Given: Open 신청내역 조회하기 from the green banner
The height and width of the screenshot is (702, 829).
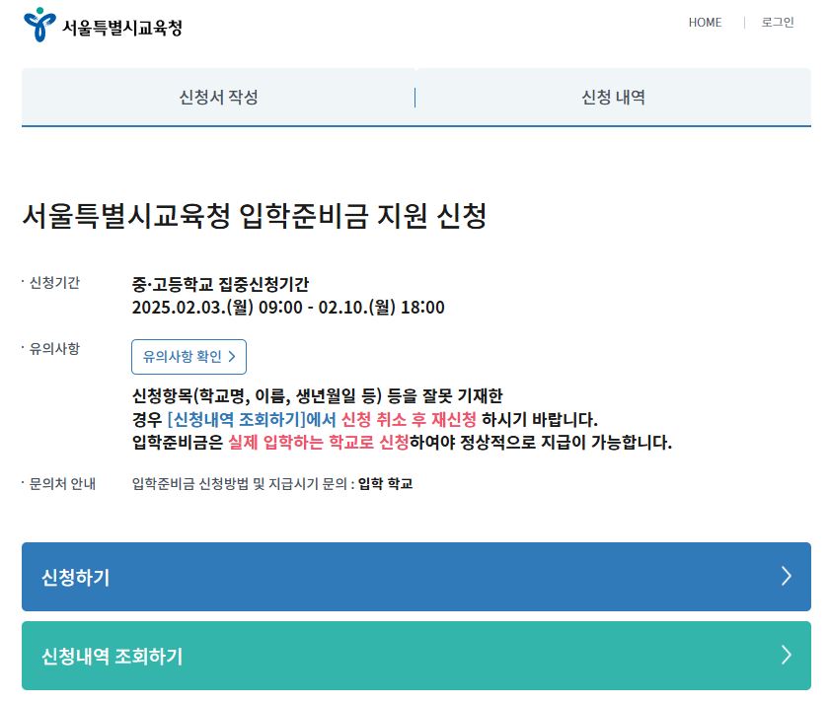Looking at the screenshot, I should [x=414, y=654].
